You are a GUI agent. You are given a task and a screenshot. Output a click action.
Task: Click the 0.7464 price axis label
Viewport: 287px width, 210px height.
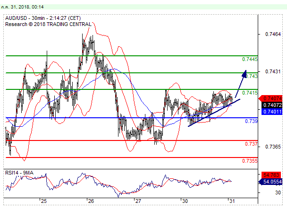click(x=273, y=34)
